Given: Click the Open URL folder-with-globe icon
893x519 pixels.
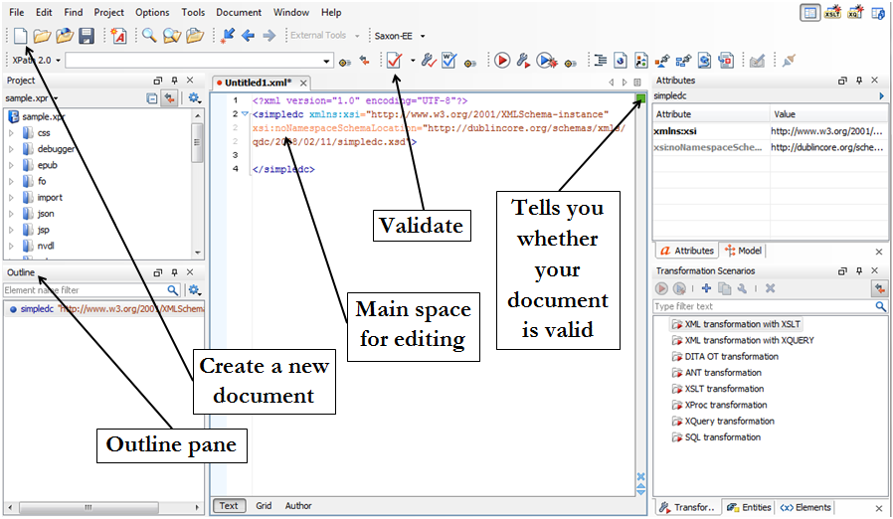Looking at the screenshot, I should point(64,36).
